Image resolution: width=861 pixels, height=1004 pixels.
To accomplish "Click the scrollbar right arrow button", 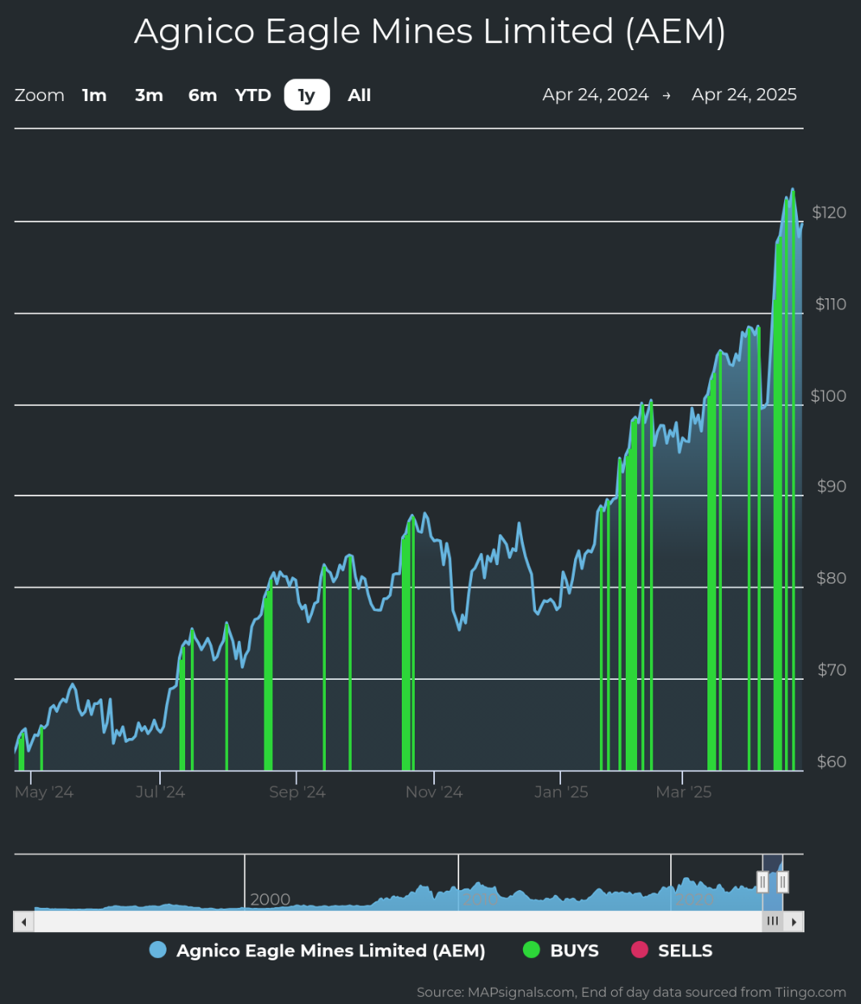I will pyautogui.click(x=794, y=922).
